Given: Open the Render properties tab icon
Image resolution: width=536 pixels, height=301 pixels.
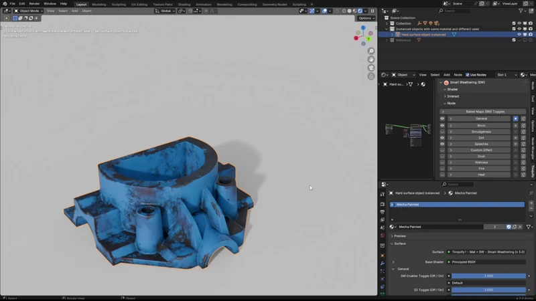Looking at the screenshot, I should click(x=382, y=204).
